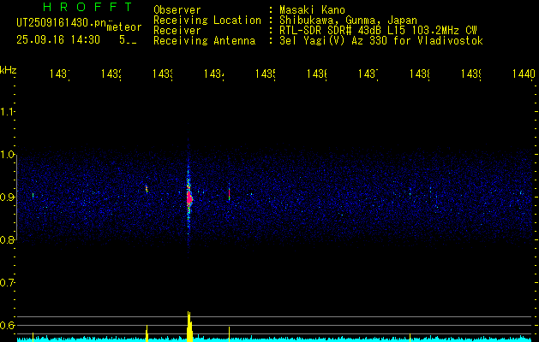Click the 1.1 frequency axis label
This screenshot has height=342, width=539.
pos(9,112)
